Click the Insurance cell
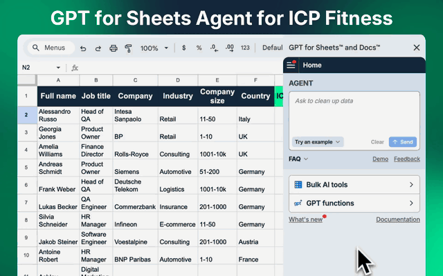Image resolution: width=443 pixels, height=276 pixels. click(x=178, y=203)
